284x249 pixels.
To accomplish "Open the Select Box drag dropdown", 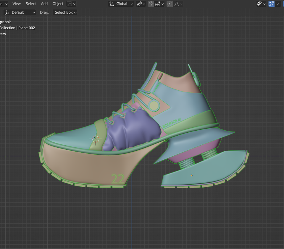I will click(x=65, y=12).
